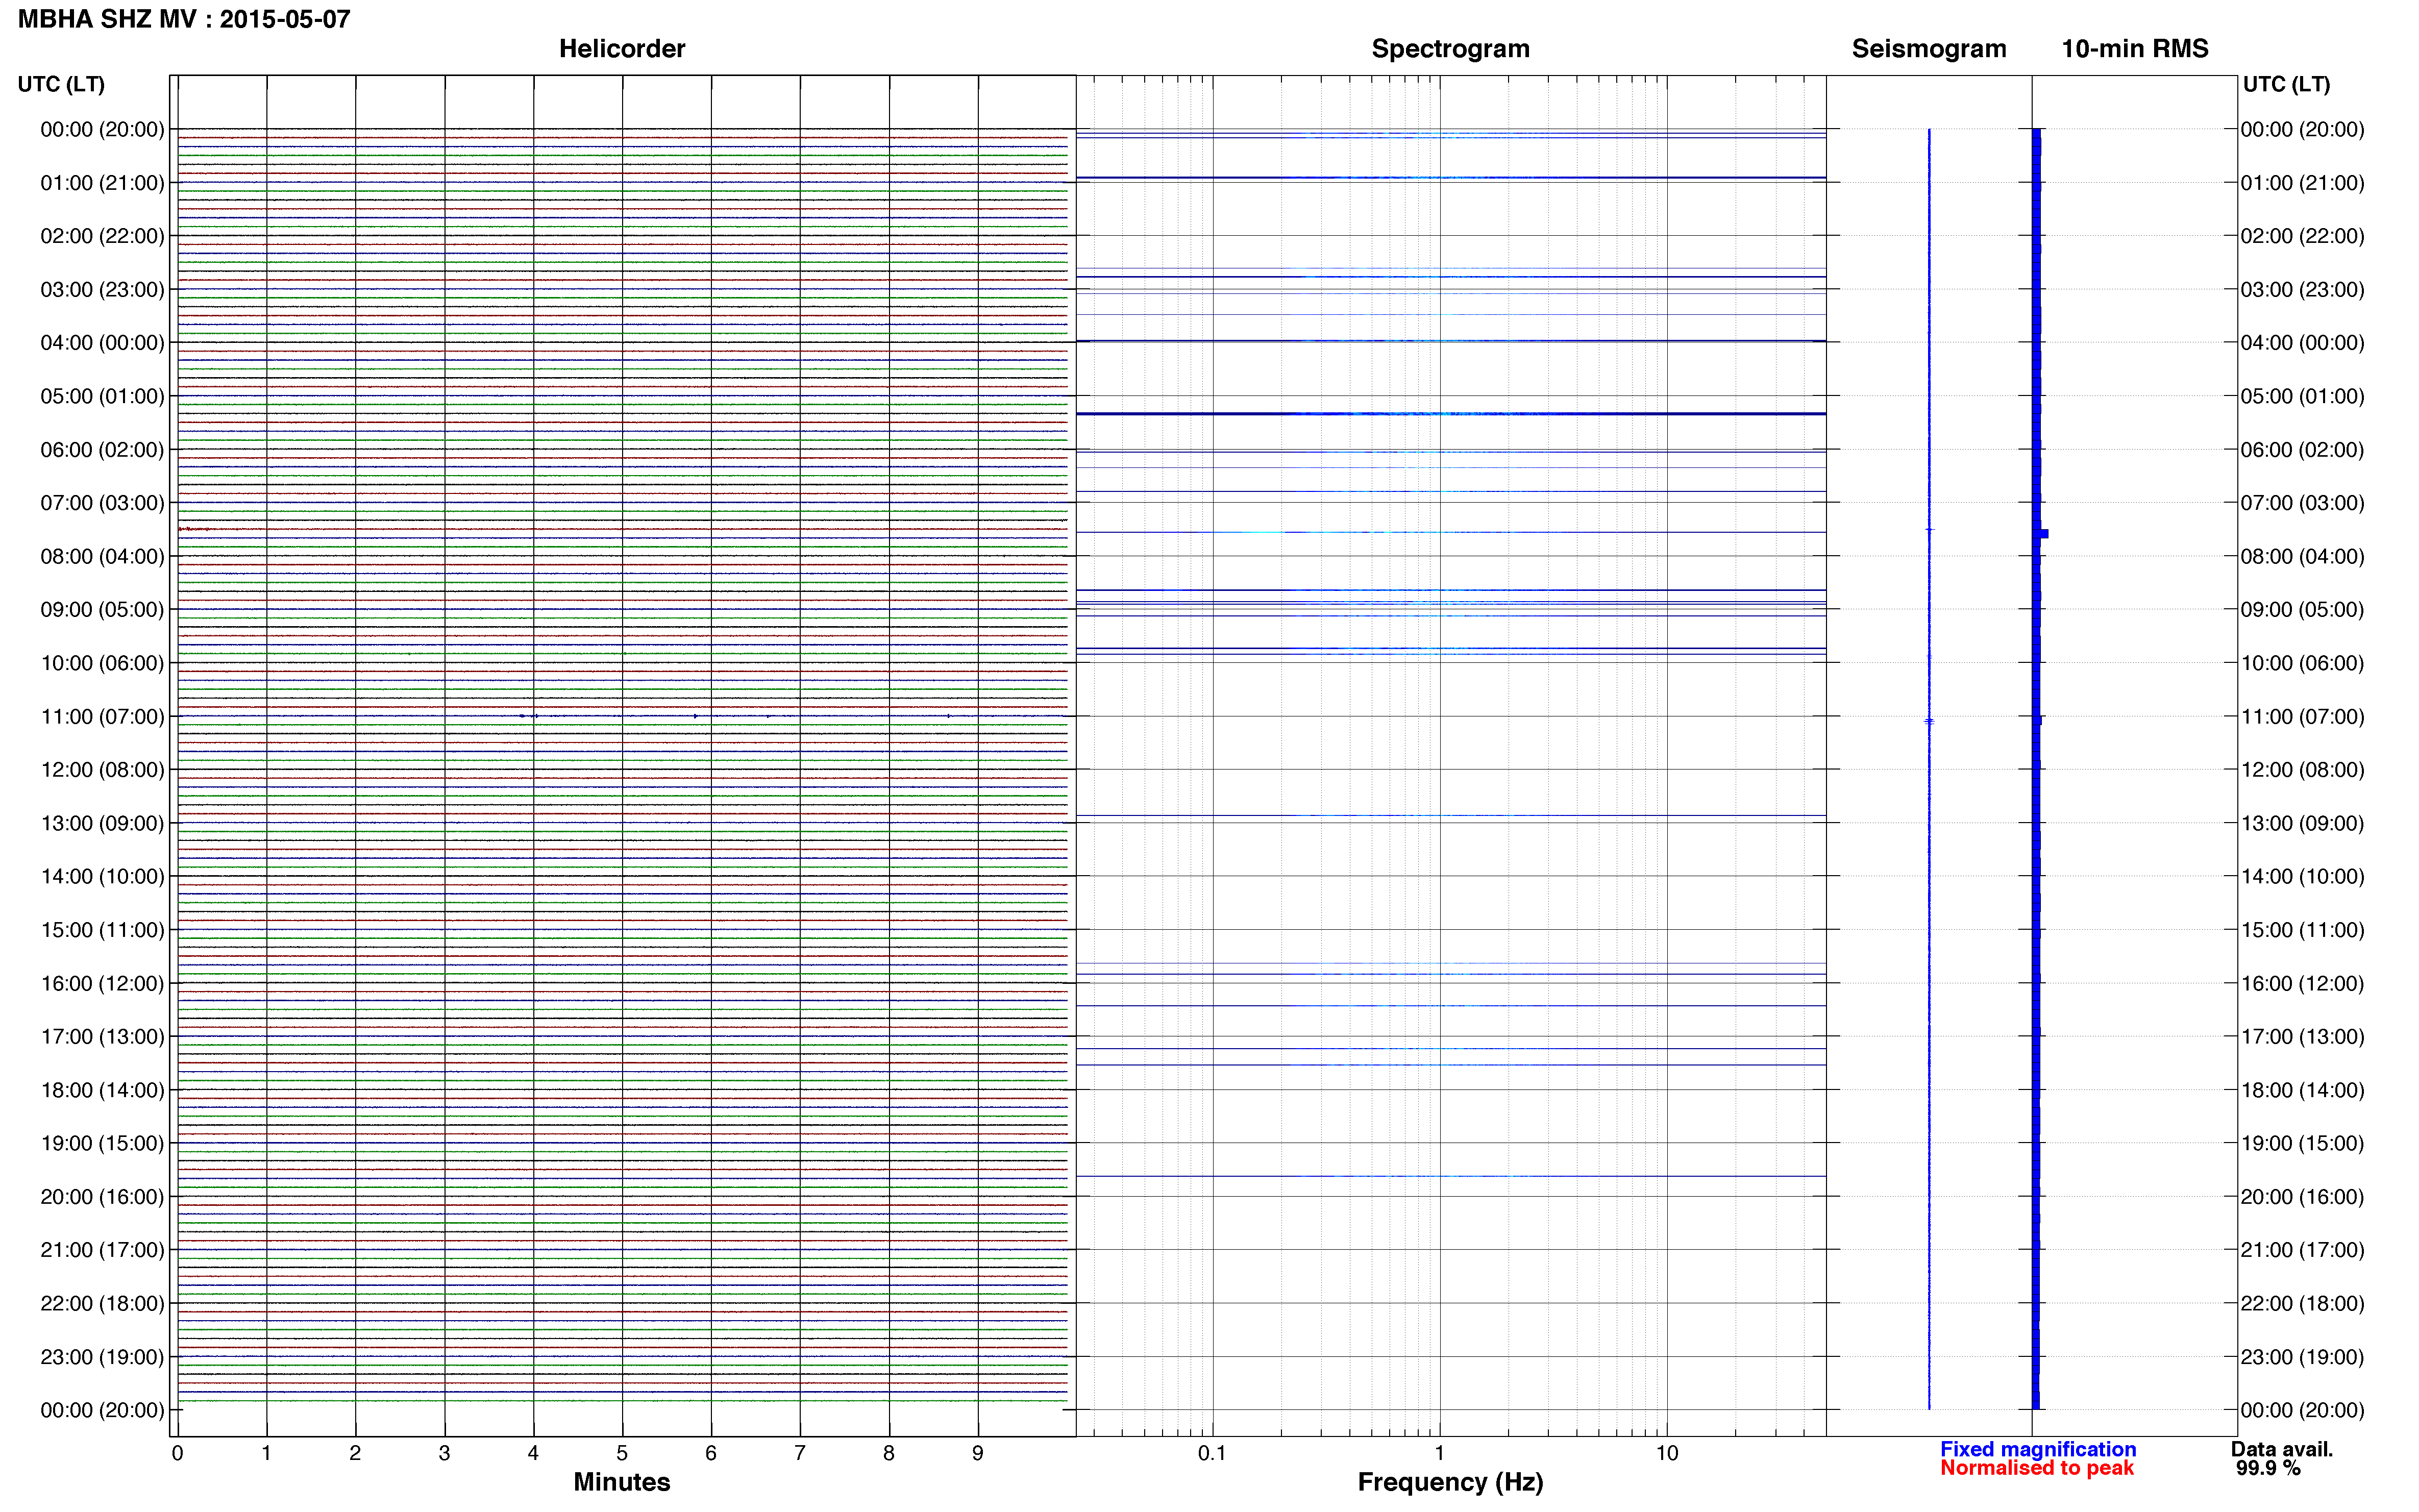The image size is (2419, 1512).
Task: Click the Fixed magnification legend text
Action: (2038, 1449)
